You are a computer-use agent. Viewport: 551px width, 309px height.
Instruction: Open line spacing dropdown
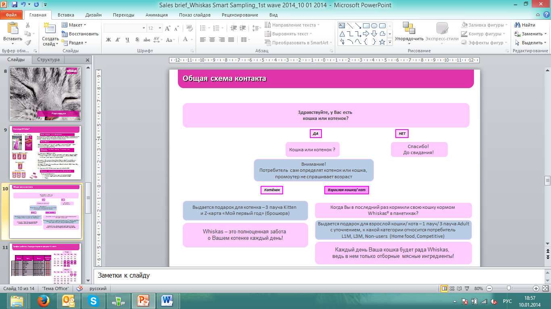point(256,28)
